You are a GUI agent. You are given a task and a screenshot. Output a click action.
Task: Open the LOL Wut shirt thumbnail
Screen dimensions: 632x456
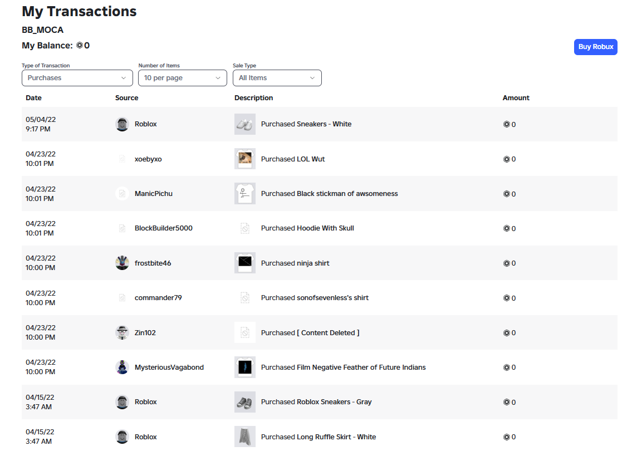(244, 159)
